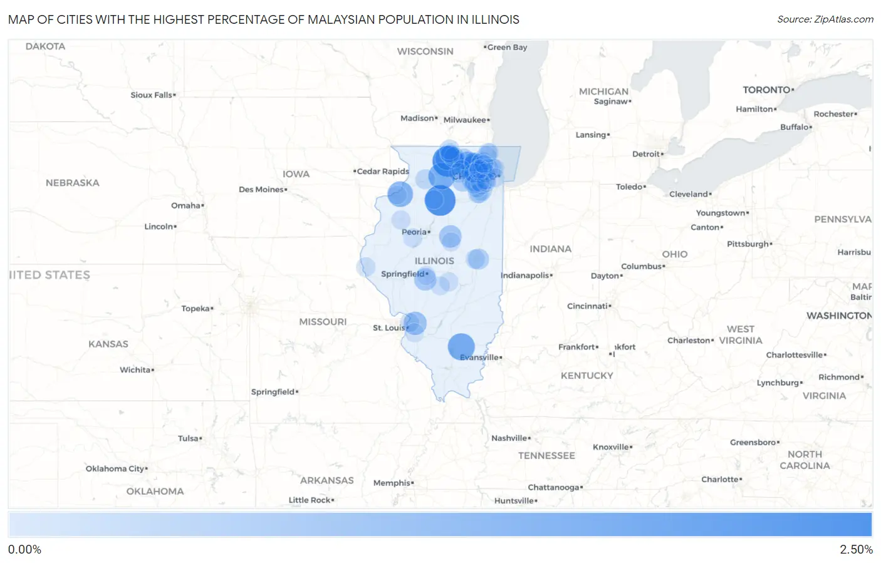
Task: Click the Cleveland city label
Action: tap(690, 194)
